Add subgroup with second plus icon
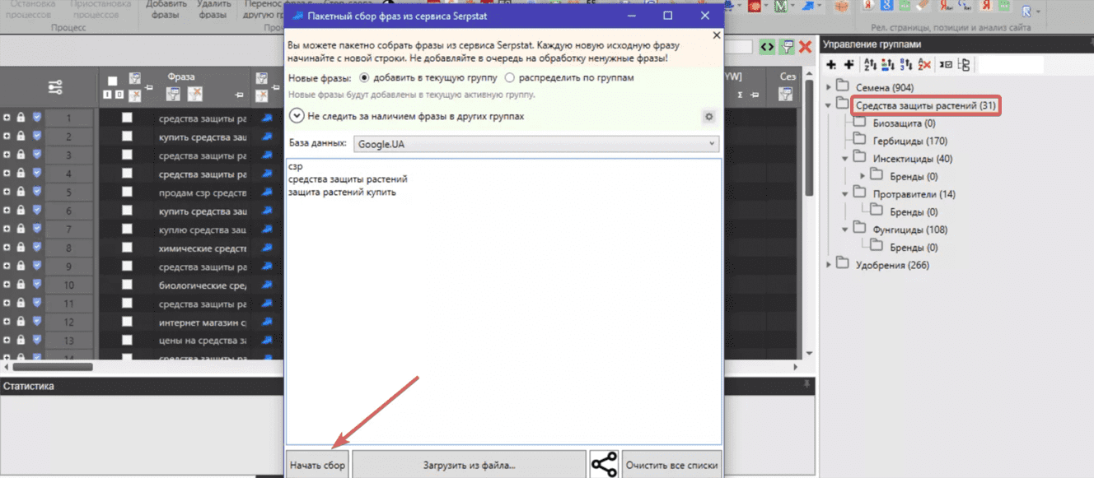 tap(849, 65)
